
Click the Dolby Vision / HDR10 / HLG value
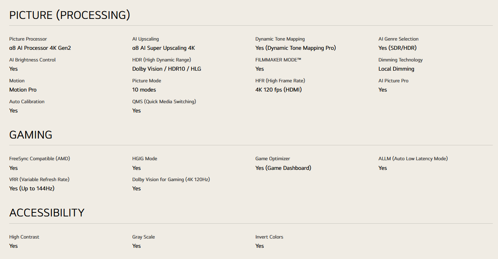coord(167,69)
